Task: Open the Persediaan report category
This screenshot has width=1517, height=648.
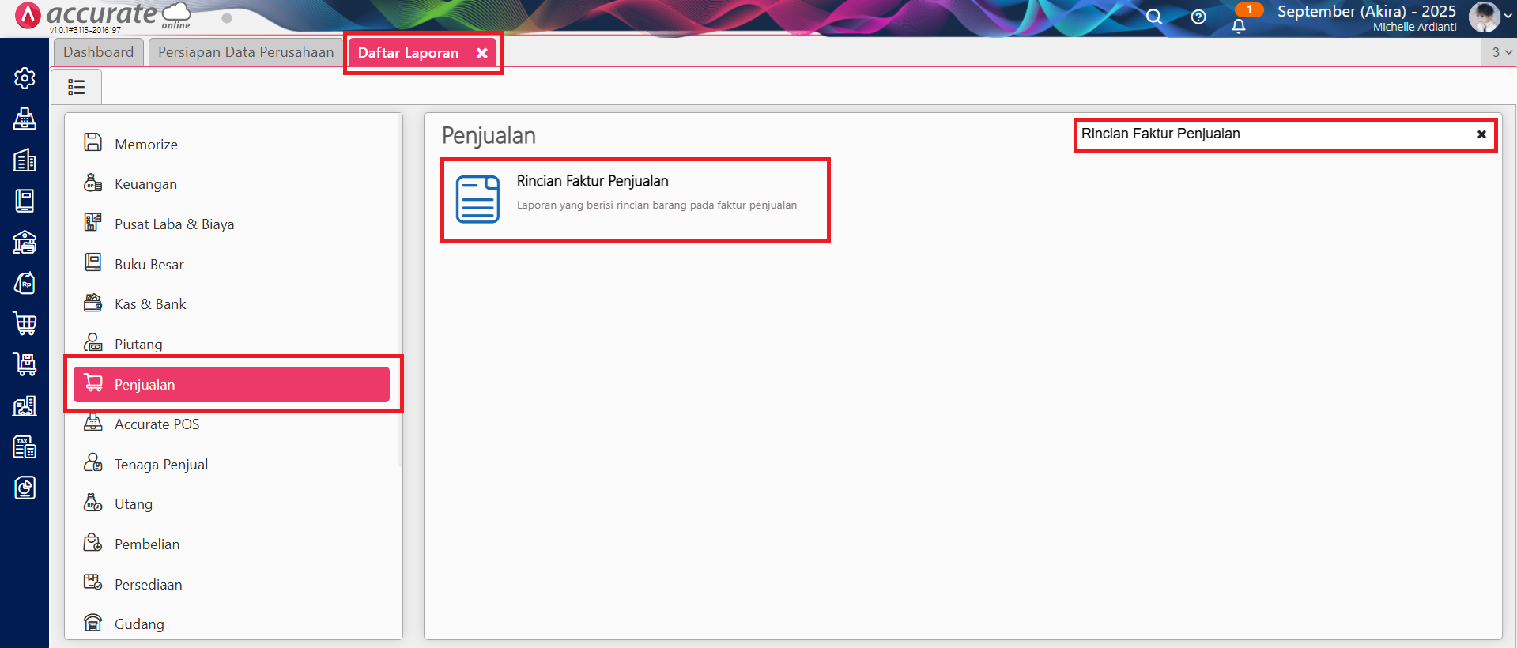Action: pos(148,585)
